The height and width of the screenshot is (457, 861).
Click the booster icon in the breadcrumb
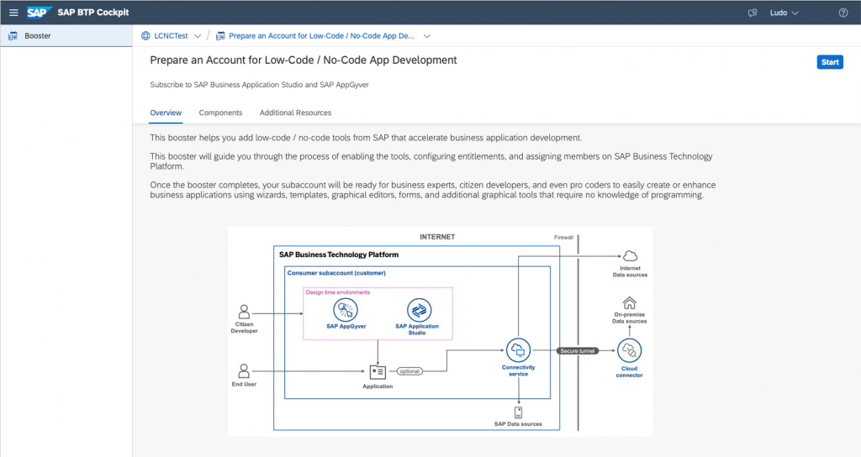coord(220,35)
